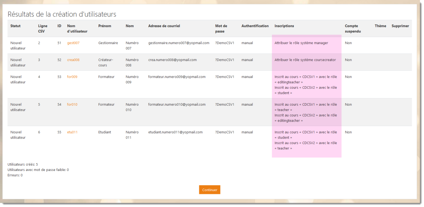Click 'Numéro 010' last name cell
Screen dimensions: 424x207
click(x=132, y=107)
